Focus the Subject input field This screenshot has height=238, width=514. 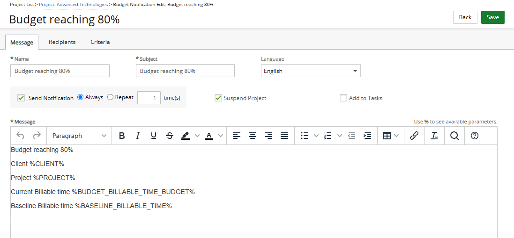pos(185,71)
